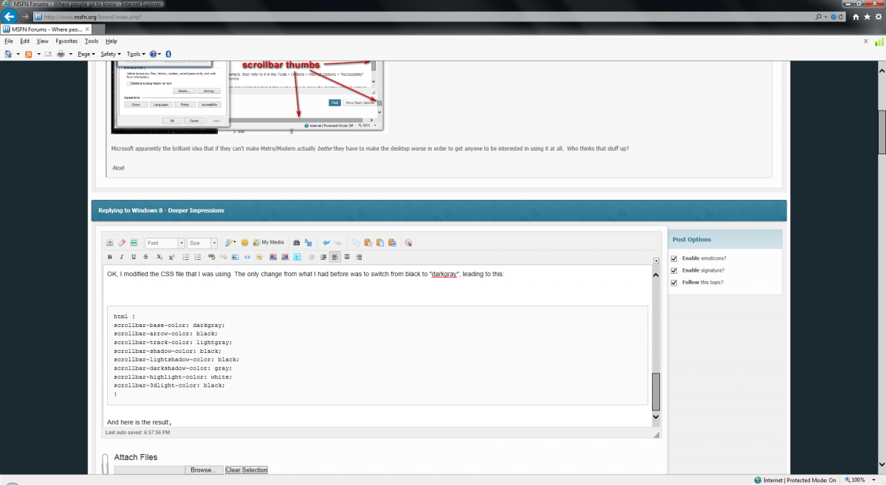This screenshot has width=886, height=485.
Task: Click the blue Help question mark icon
Action: [x=153, y=54]
